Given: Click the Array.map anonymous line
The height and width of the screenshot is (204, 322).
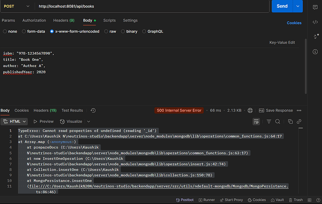Looking at the screenshot, I should coord(47,142).
